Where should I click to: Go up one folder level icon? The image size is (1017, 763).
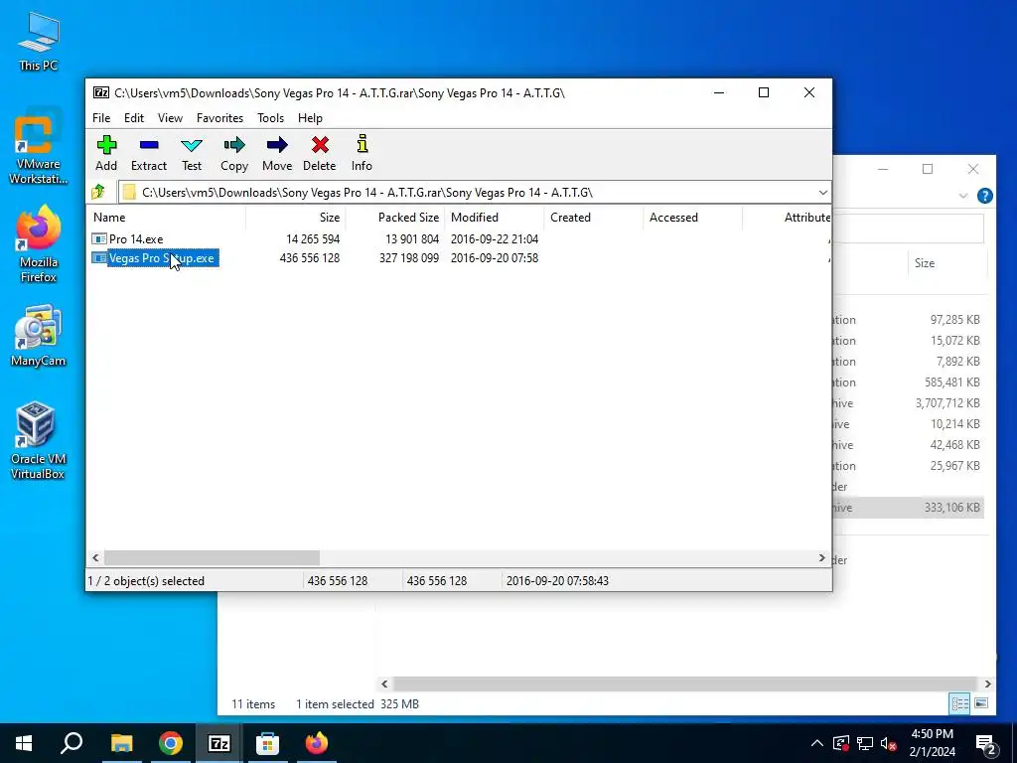[98, 192]
